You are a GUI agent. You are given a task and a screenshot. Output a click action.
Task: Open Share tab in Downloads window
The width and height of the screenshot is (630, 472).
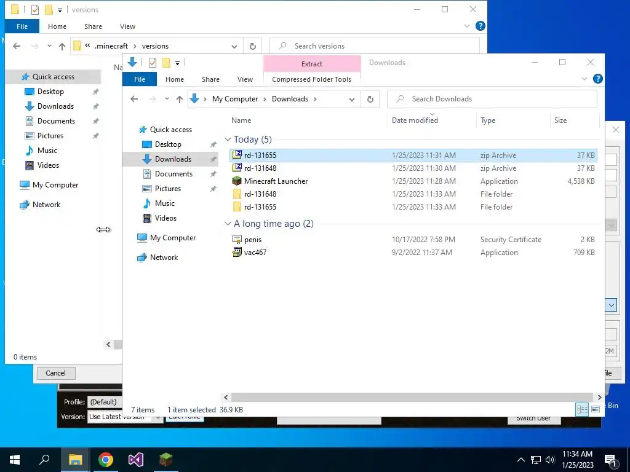tap(210, 79)
